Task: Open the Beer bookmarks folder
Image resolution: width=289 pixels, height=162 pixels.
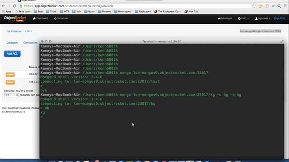Action: point(38,11)
